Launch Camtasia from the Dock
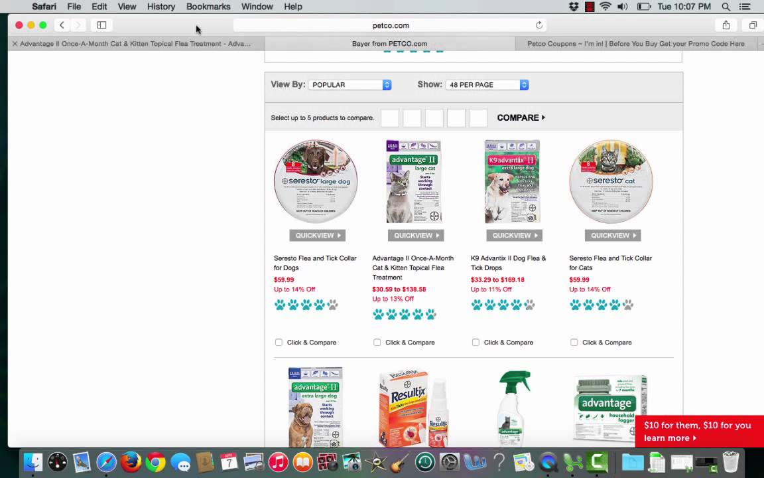764x478 pixels. [598, 462]
